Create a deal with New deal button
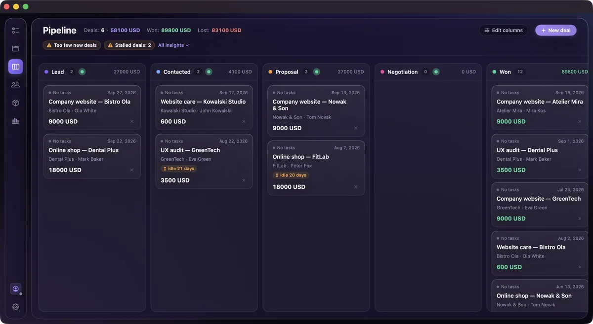The image size is (593, 324). coord(556,31)
